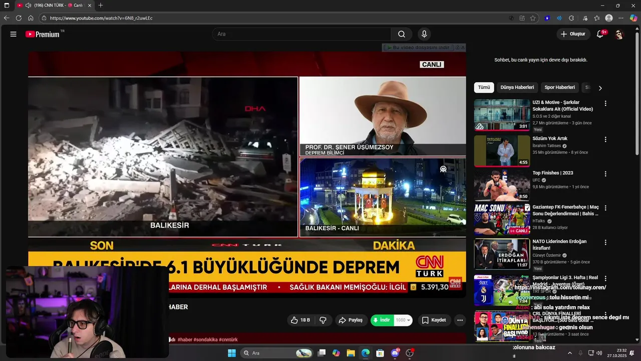The width and height of the screenshot is (641, 361).
Task: Open volume control in system tray
Action: click(x=599, y=353)
